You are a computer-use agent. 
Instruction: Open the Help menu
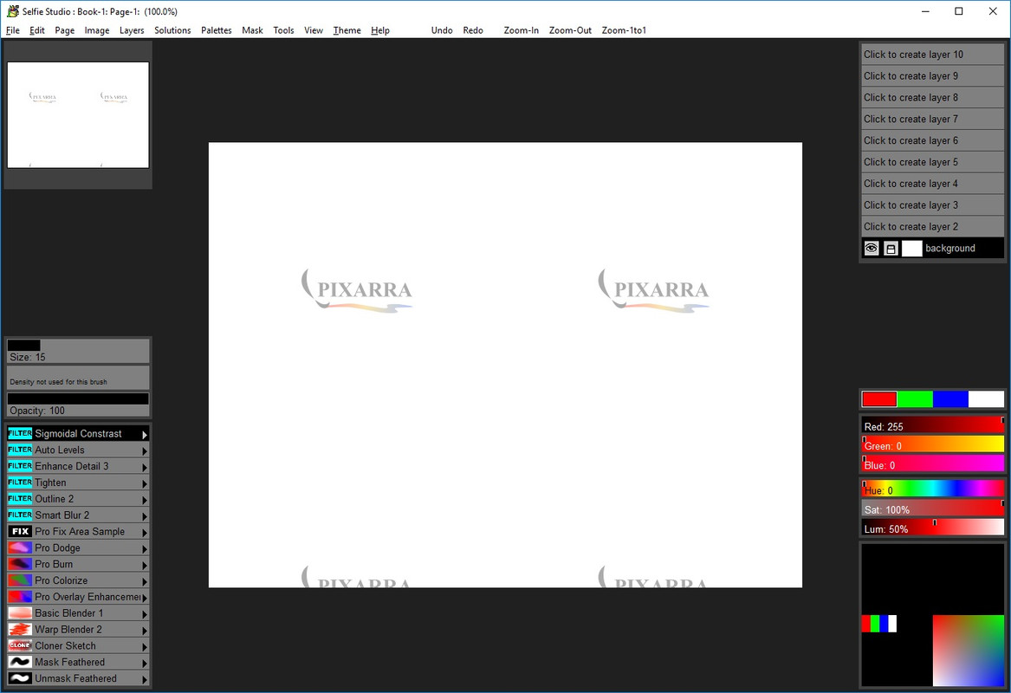click(x=380, y=30)
